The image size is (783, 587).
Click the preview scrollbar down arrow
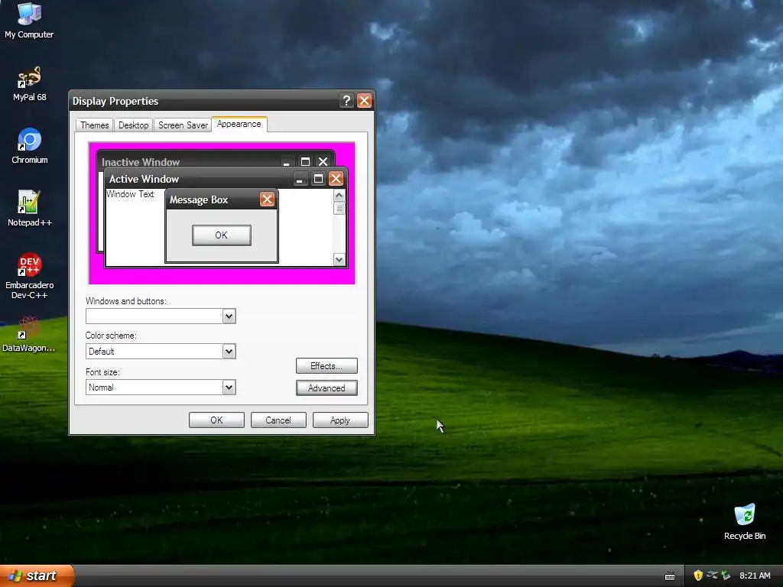point(339,259)
